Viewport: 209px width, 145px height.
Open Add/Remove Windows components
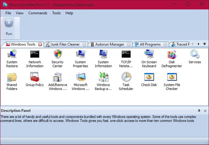[x=58, y=81]
